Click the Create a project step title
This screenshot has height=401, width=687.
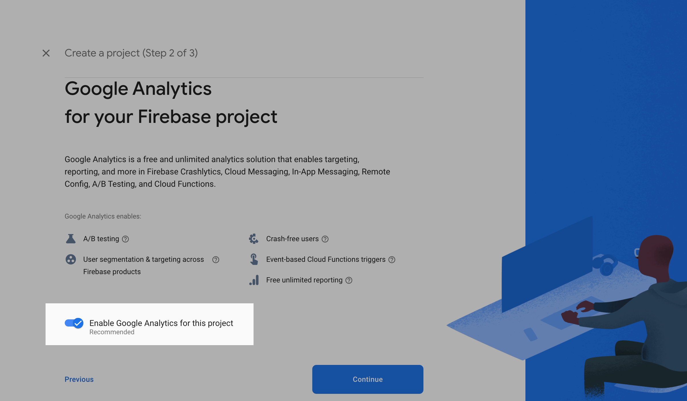tap(131, 53)
